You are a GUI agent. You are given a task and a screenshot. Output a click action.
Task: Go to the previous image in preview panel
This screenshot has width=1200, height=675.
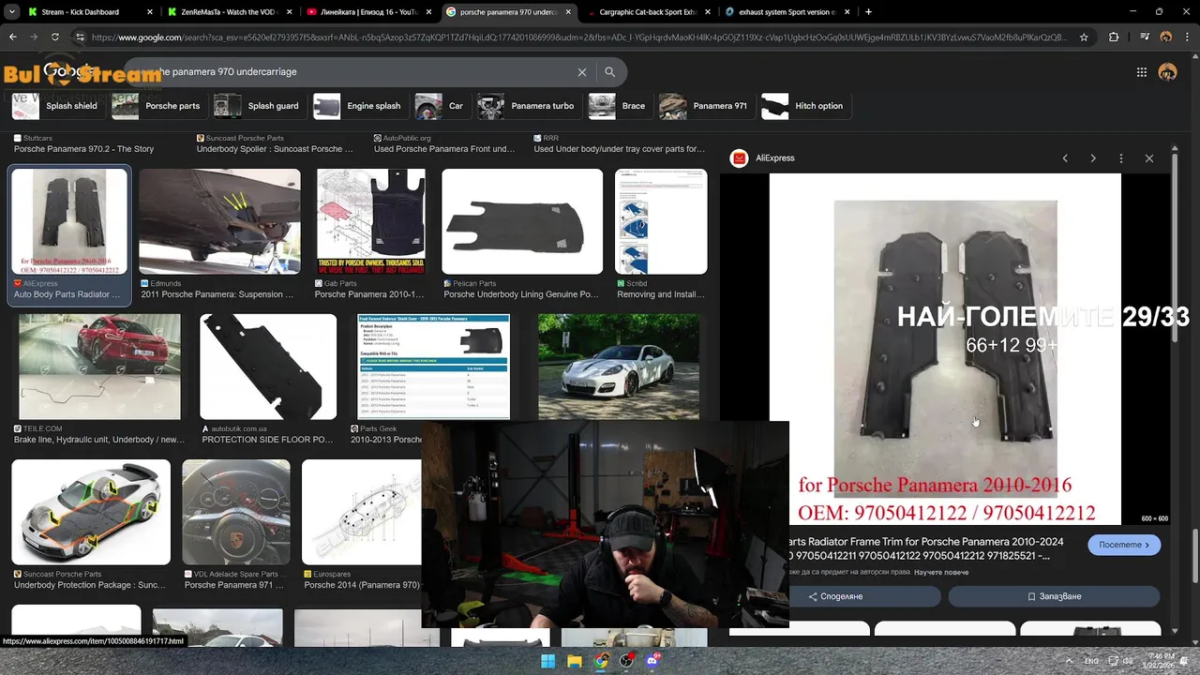(x=1065, y=158)
